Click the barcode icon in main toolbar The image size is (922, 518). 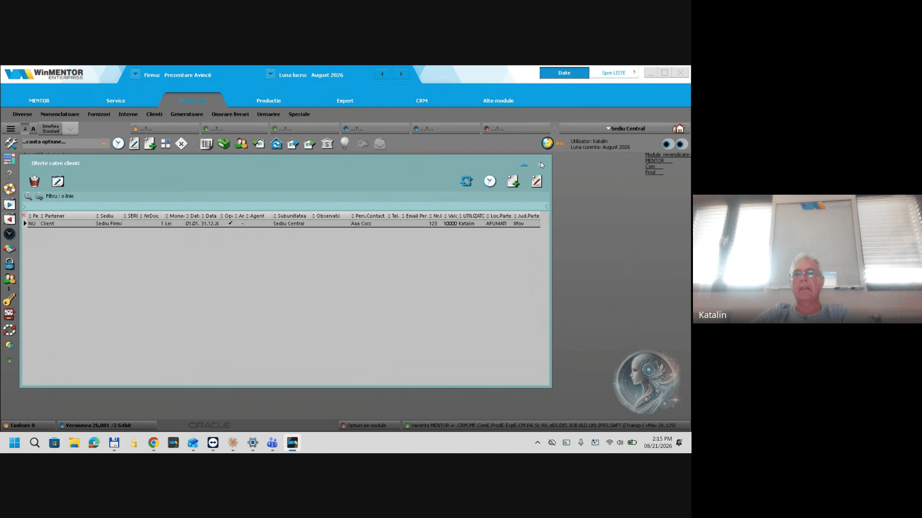[x=206, y=143]
